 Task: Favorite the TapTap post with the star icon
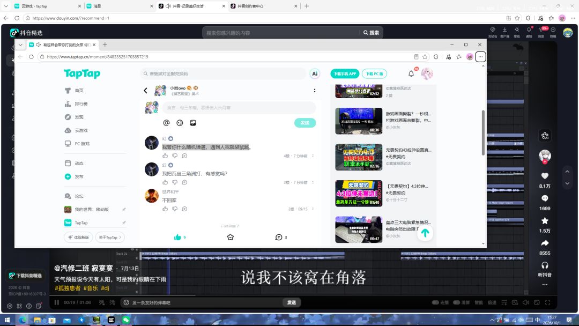(231, 238)
